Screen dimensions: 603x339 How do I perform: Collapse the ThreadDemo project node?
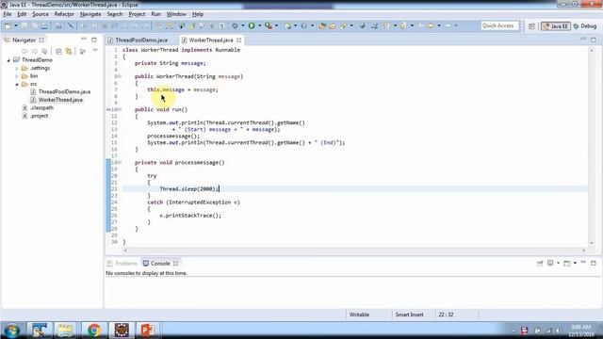[x=8, y=60]
